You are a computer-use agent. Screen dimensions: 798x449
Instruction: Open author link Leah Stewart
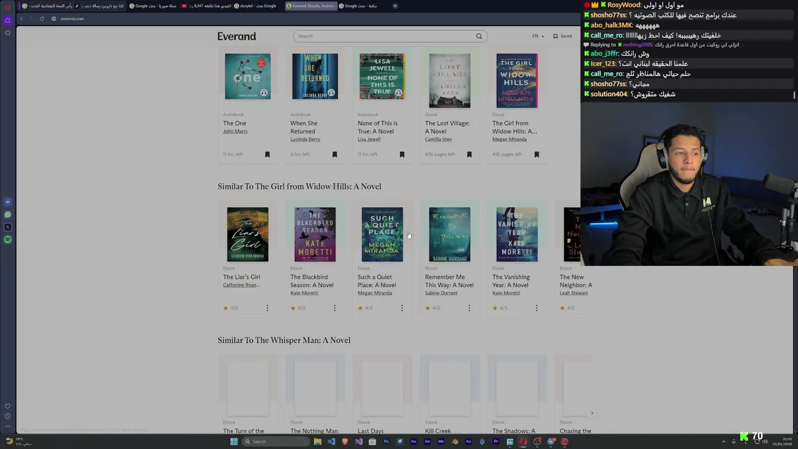[x=574, y=293]
